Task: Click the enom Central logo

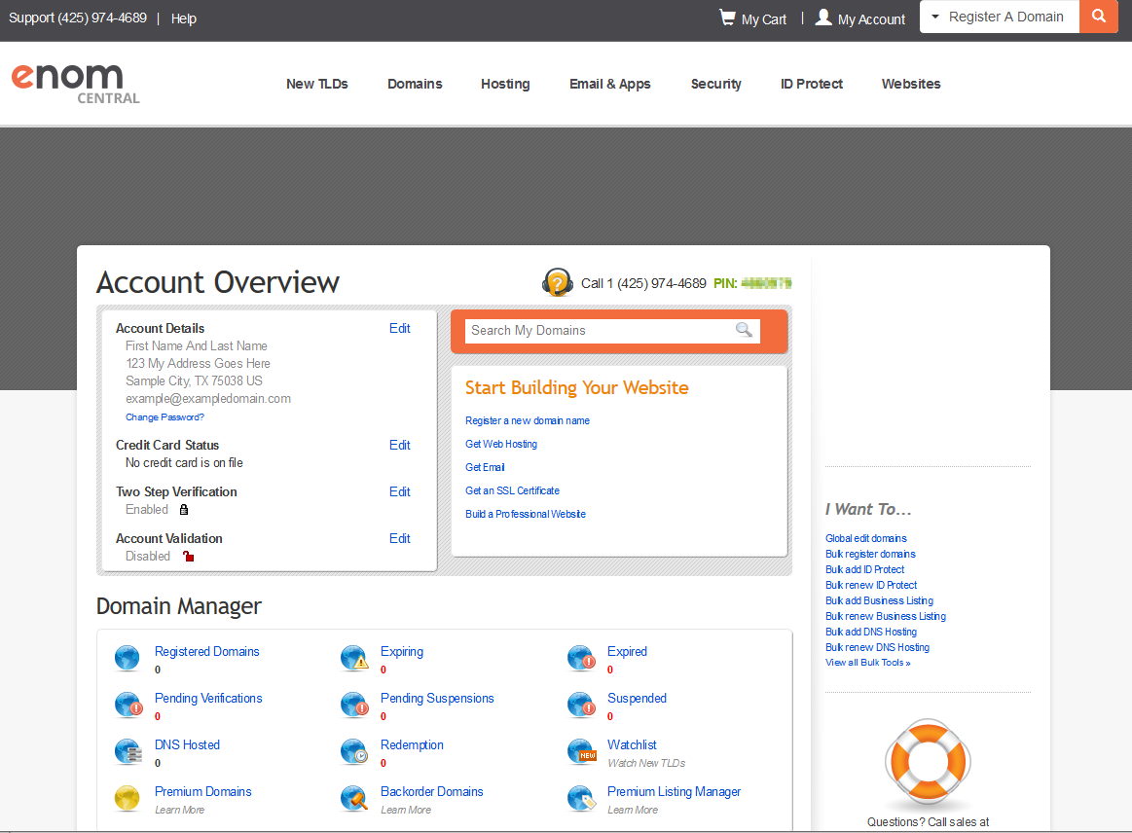Action: (75, 84)
